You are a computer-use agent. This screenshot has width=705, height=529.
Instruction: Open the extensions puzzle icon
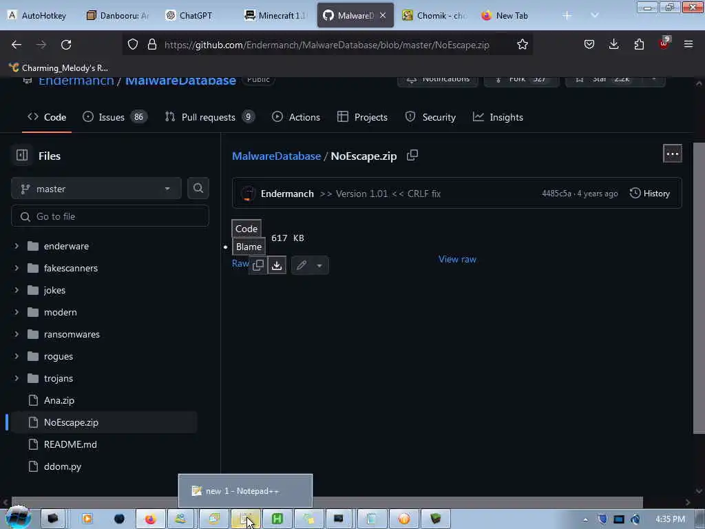tap(639, 45)
